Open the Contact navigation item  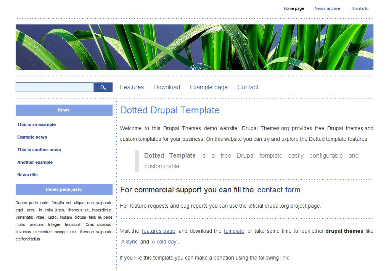248,87
